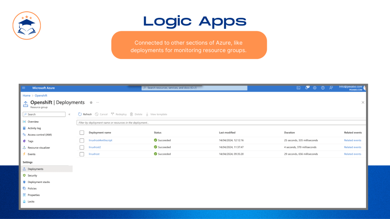Select the 14/04/2024, 12:12:16 timestamp cell

(231, 140)
